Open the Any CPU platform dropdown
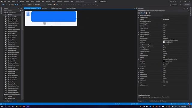 [40, 5]
